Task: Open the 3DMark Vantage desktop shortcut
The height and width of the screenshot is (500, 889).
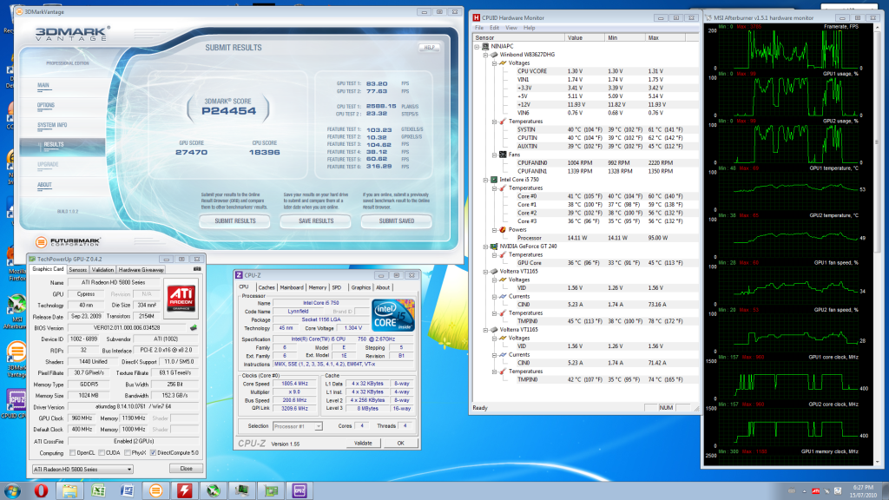Action: [16, 359]
